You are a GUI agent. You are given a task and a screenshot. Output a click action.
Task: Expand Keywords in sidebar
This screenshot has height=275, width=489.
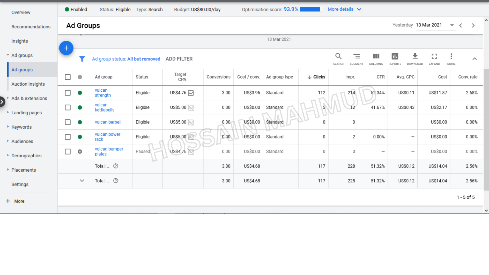pos(8,127)
